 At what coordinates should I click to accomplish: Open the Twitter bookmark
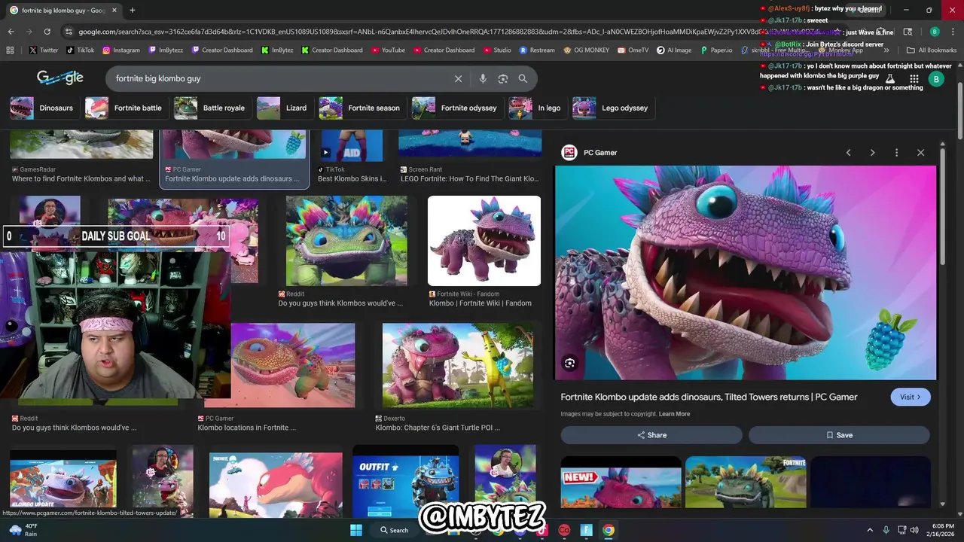pyautogui.click(x=43, y=50)
